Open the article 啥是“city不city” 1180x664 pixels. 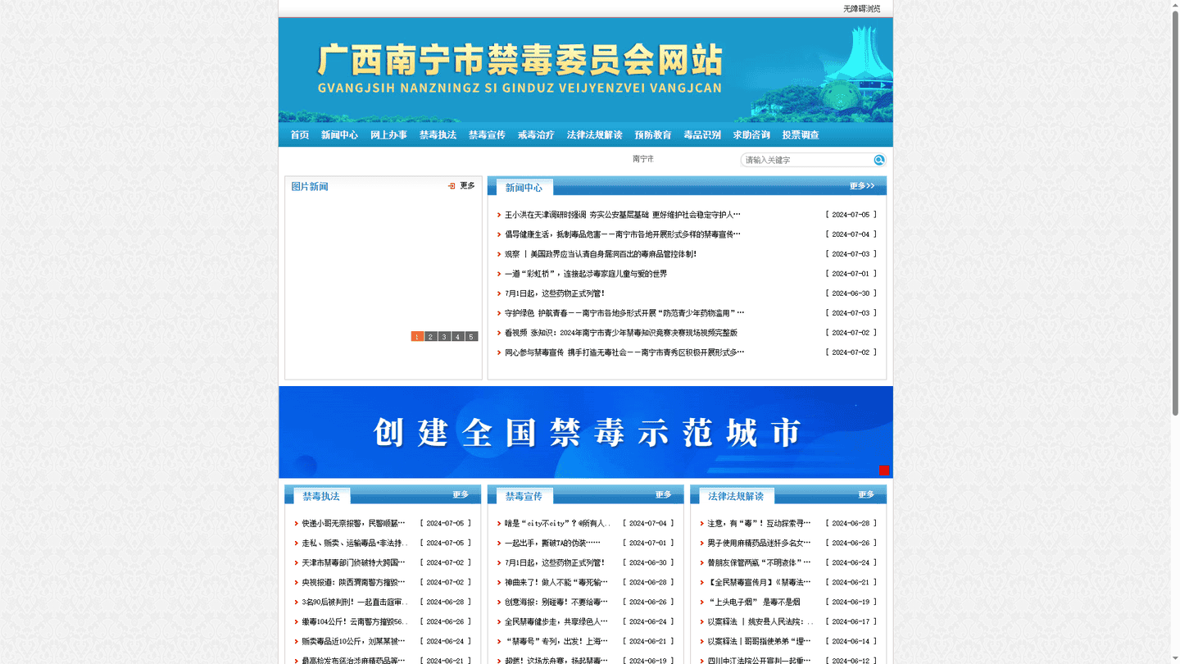click(x=557, y=523)
